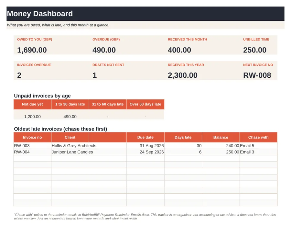
Task: Click the footnote about BriefAndBill-Payment-Reminder-Emails.docx
Action: pos(145,217)
